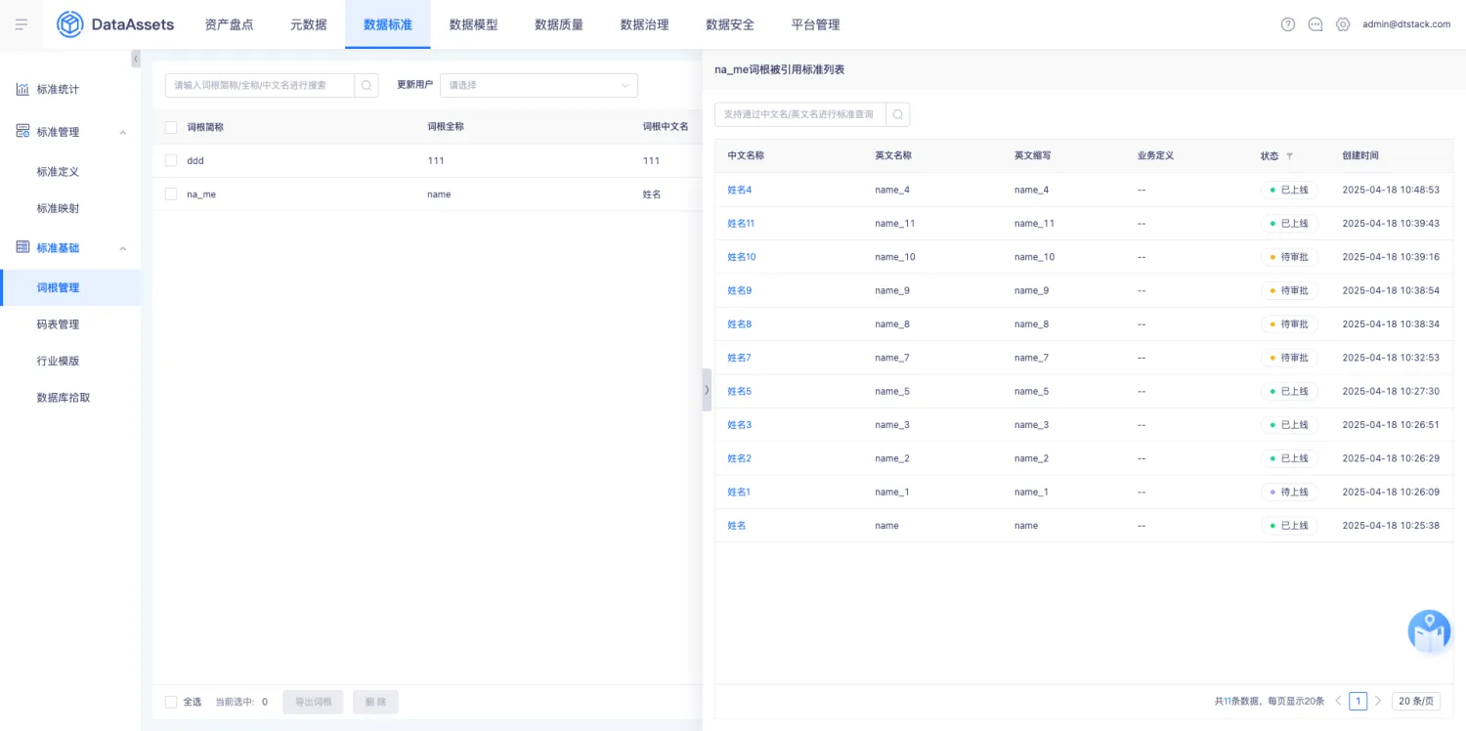This screenshot has height=731, width=1466.
Task: Click the status column filter icon
Action: coord(1289,156)
